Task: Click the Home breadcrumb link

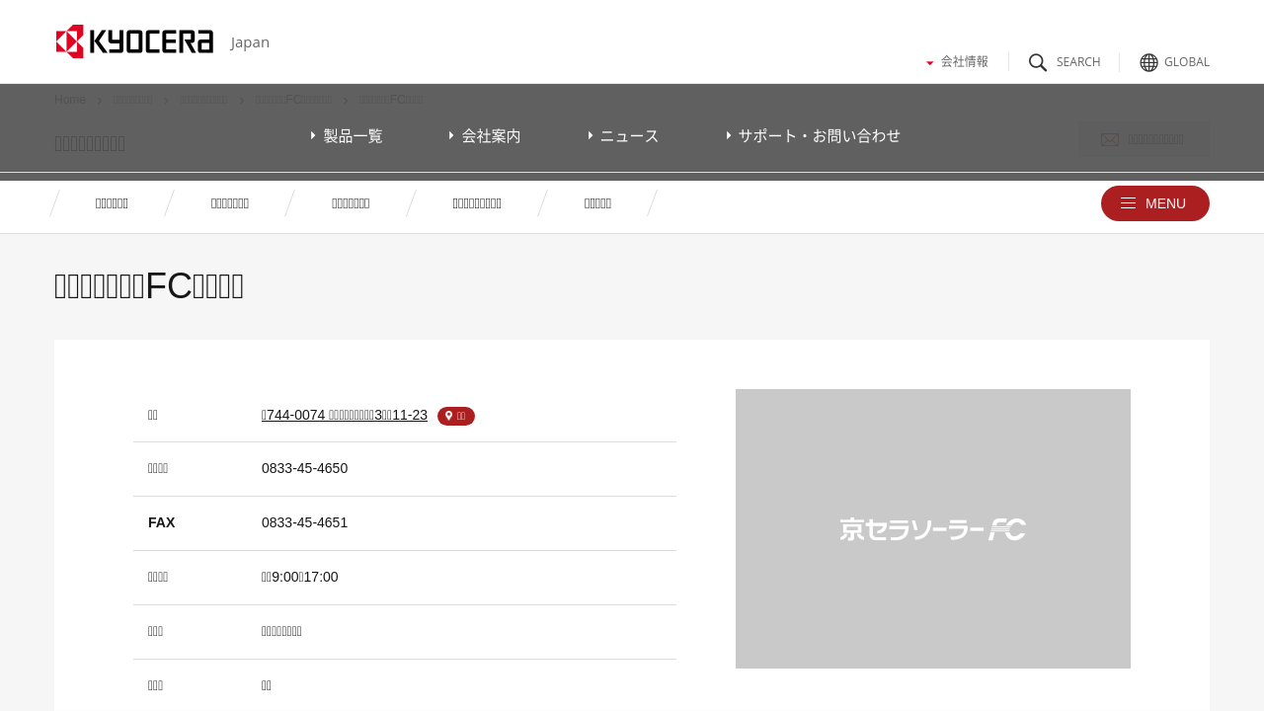Action: (70, 100)
